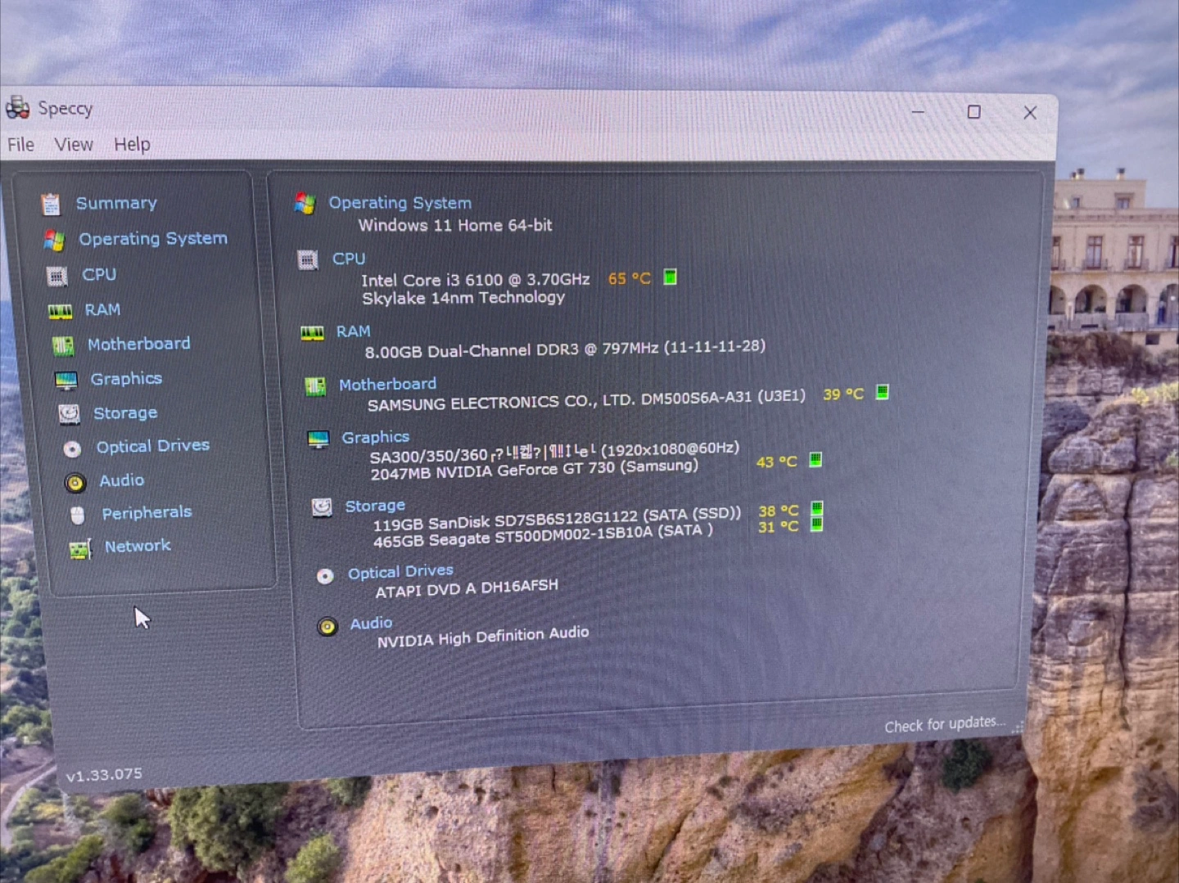Open the View menu
Screen dimensions: 1179x883
pyautogui.click(x=74, y=145)
